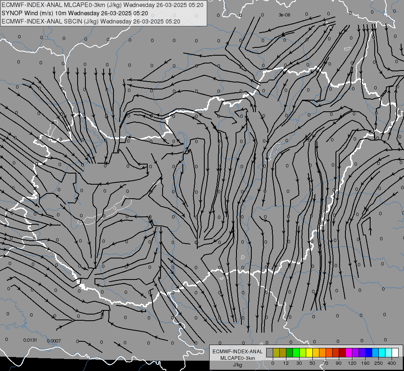Click the legend unit 'J/kg'

[x=238, y=365]
